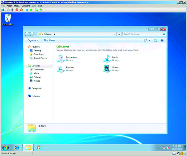Launch Internet Explorer from taskbar

point(17,147)
